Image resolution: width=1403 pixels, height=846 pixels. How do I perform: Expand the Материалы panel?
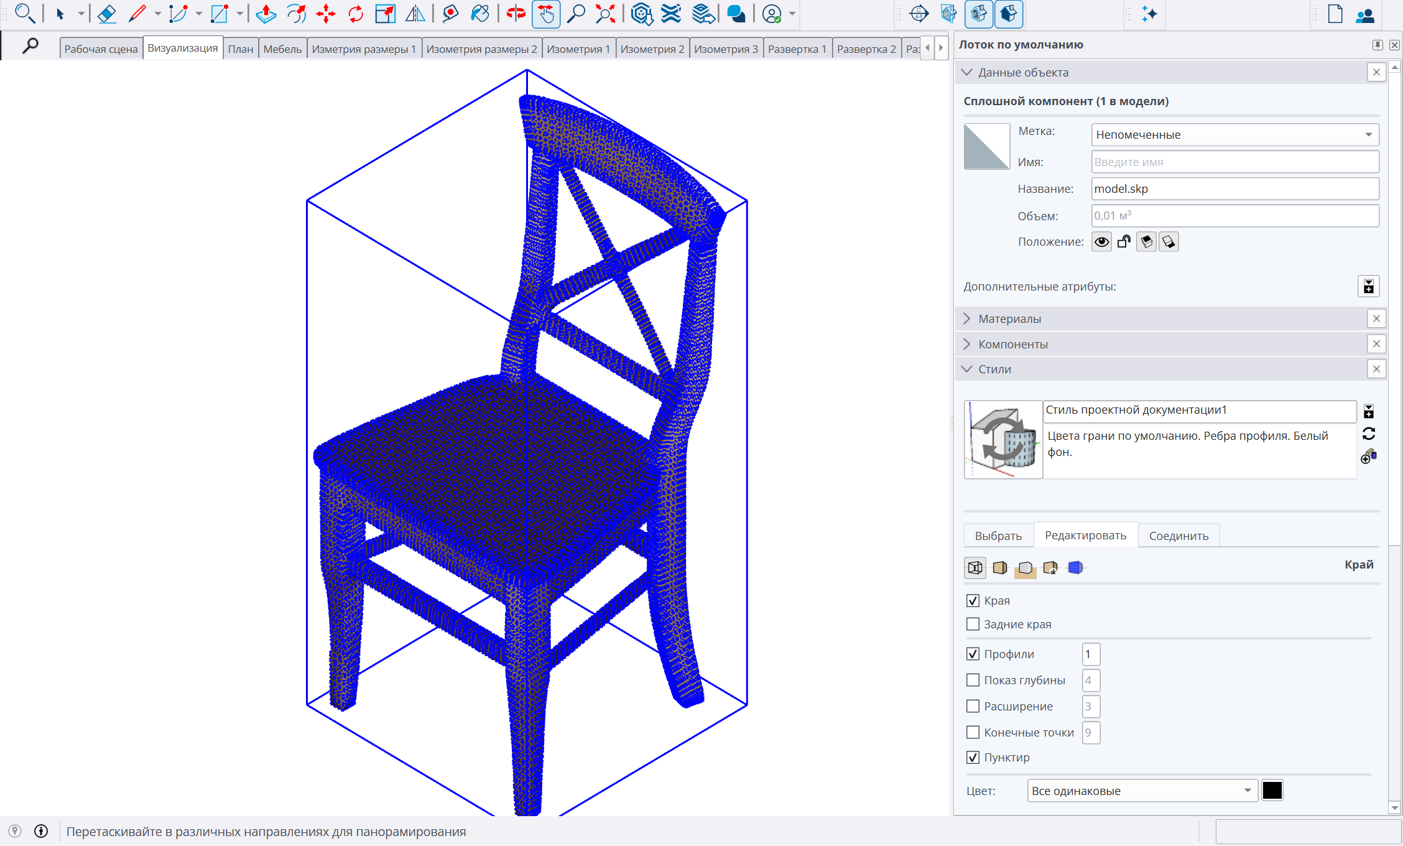coord(1009,318)
